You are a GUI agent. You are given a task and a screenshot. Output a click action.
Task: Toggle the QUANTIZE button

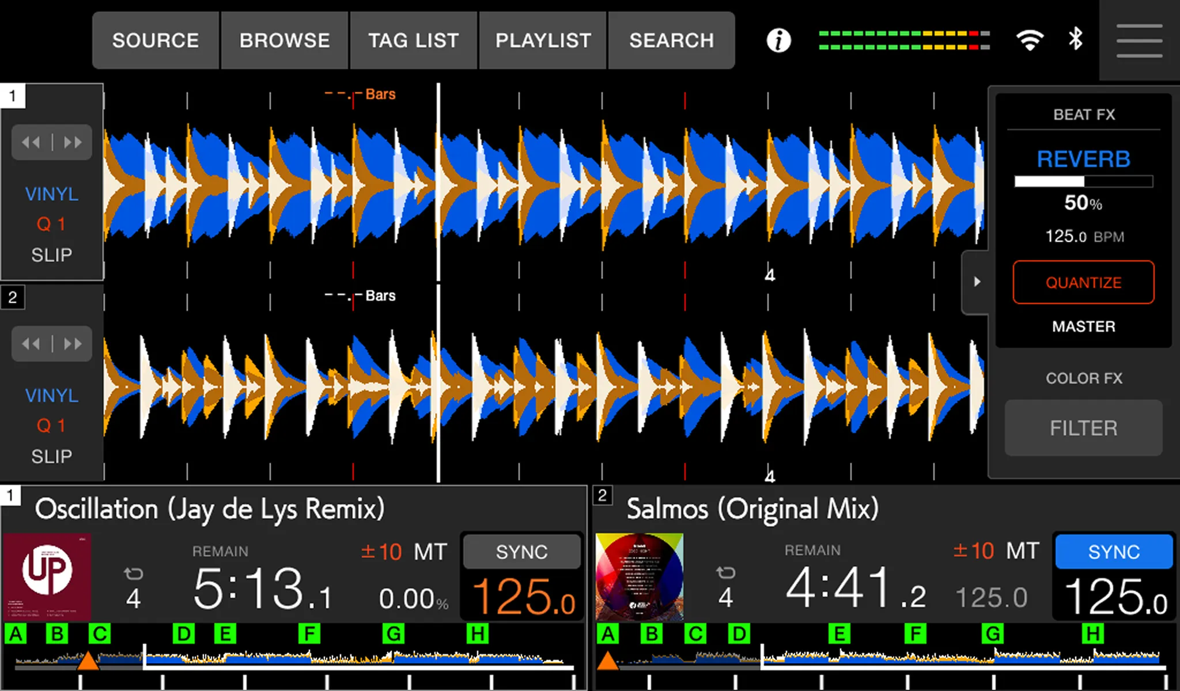tap(1084, 282)
